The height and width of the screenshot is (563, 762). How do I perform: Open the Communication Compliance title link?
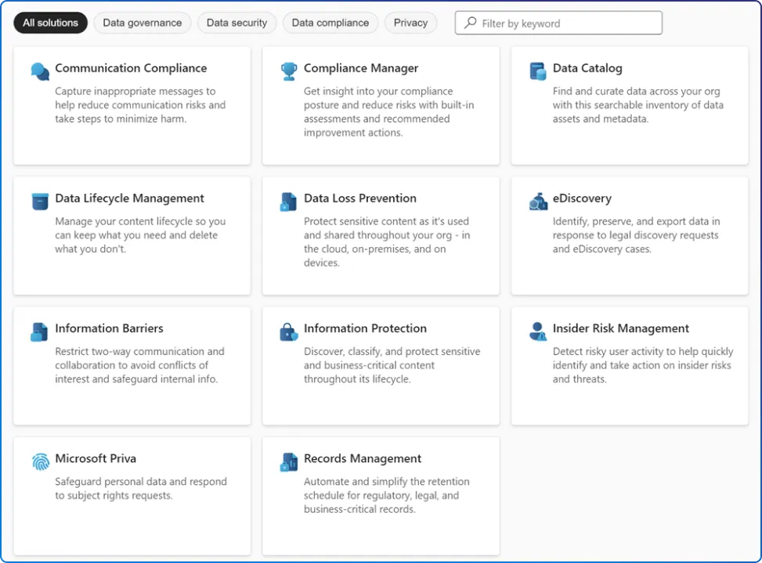(131, 69)
